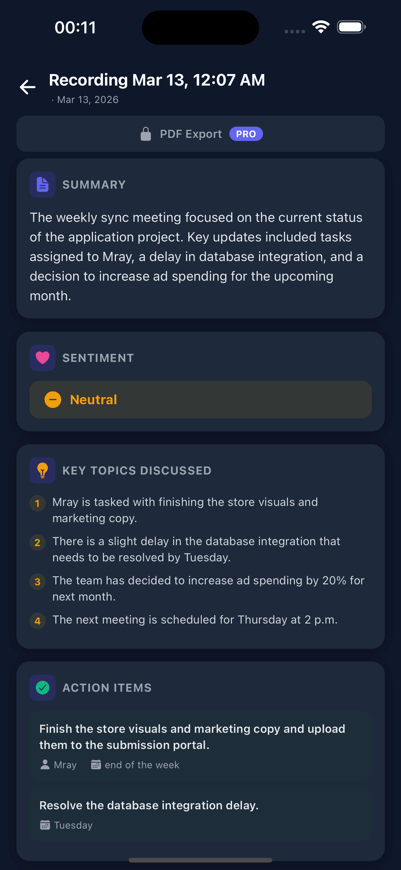The image size is (401, 870).
Task: Tap the Summary document icon
Action: click(43, 185)
